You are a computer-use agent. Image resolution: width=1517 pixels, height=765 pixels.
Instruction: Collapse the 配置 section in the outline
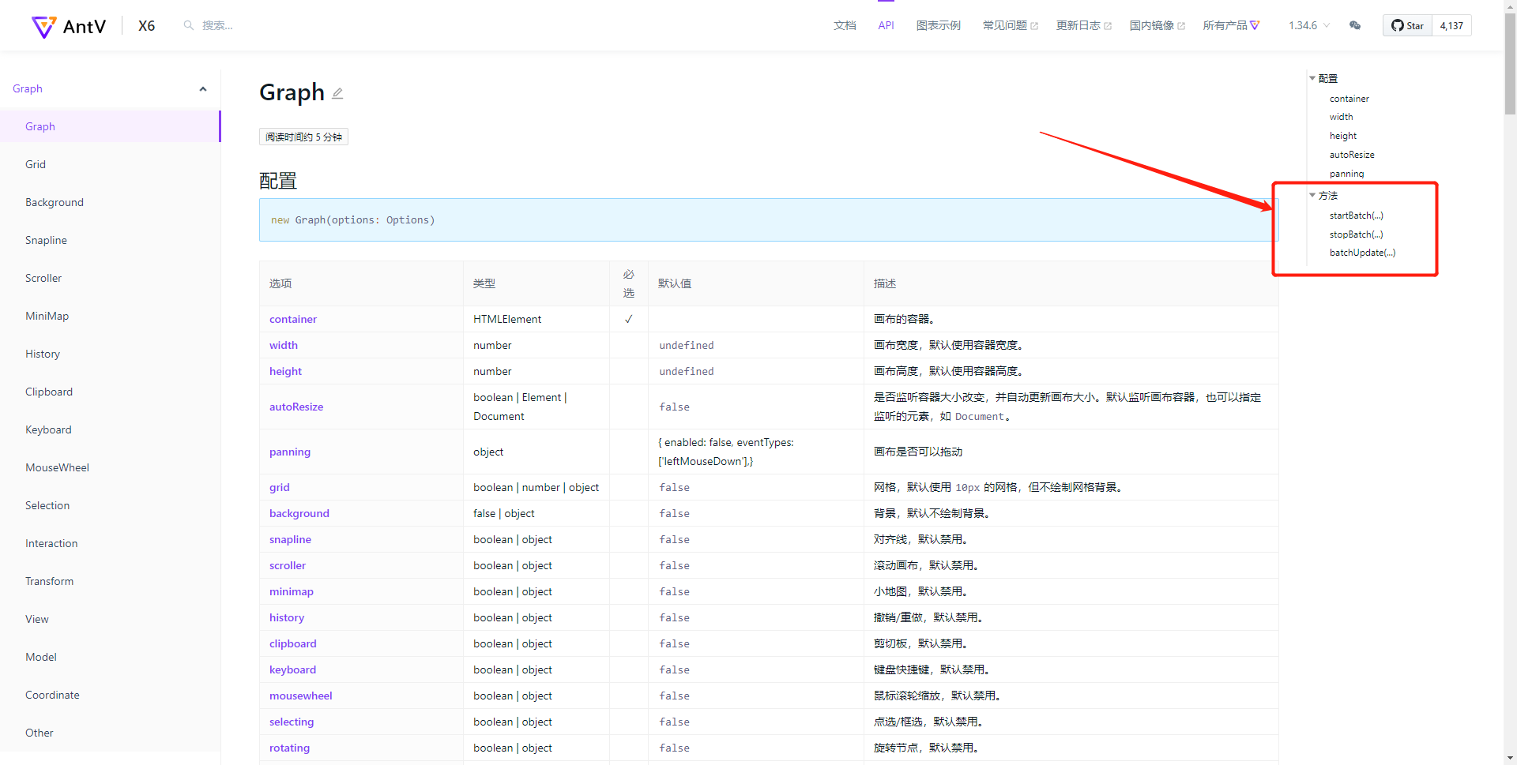click(x=1312, y=78)
